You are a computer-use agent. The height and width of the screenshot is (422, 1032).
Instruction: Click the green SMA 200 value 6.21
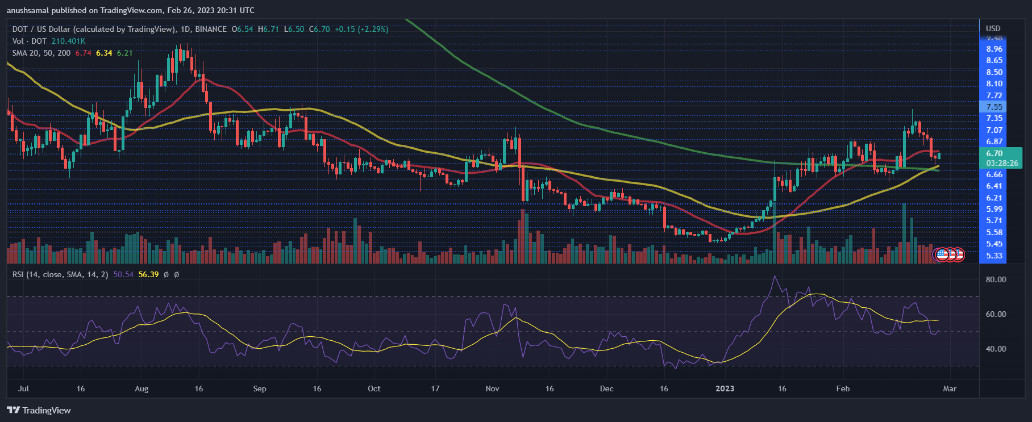(x=124, y=53)
